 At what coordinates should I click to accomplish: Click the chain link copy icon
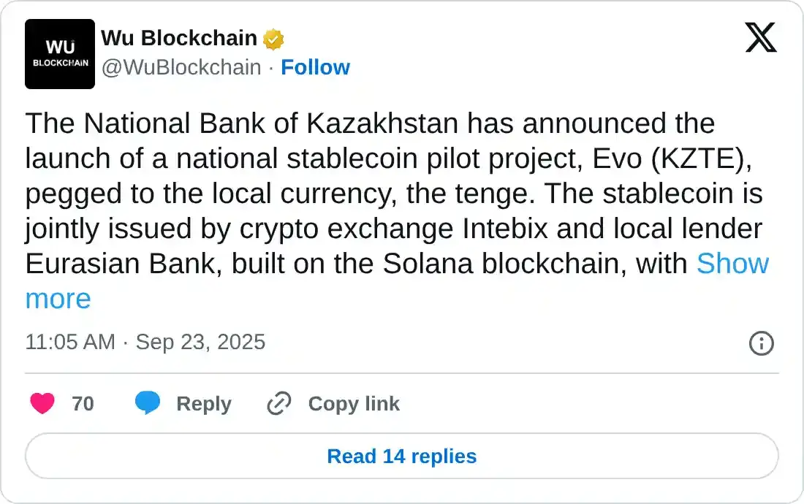279,403
